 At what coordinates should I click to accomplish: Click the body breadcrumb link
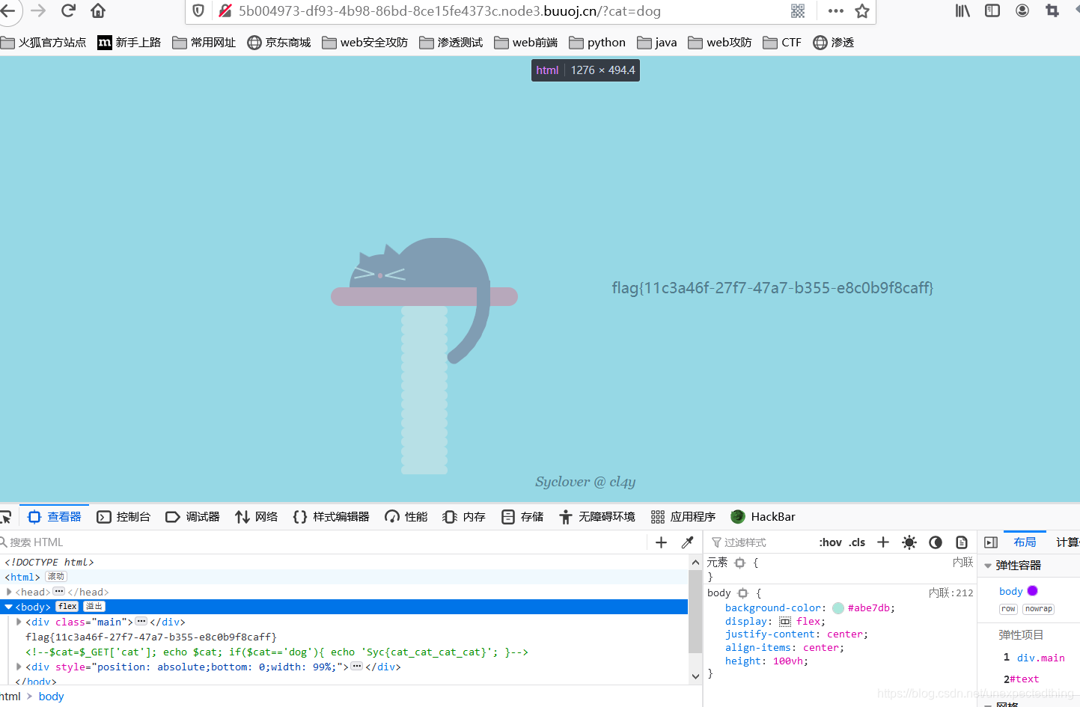click(51, 697)
